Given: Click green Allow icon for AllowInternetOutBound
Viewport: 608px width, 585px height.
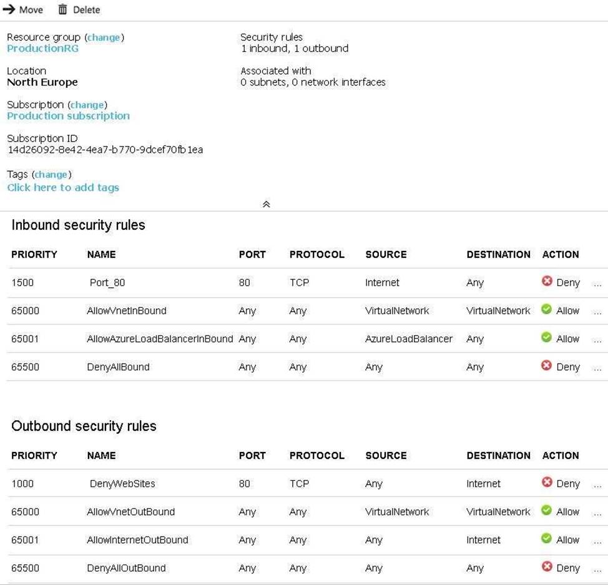Looking at the screenshot, I should click(546, 539).
